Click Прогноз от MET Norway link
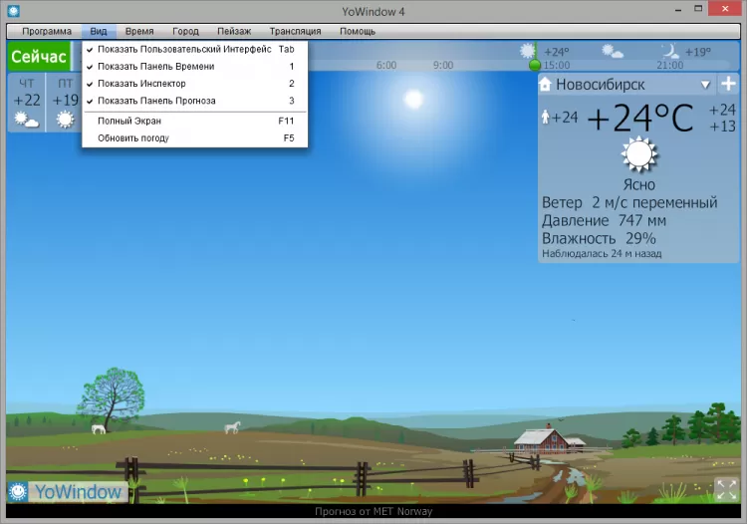Screen dimensions: 747x524 pos(373,512)
